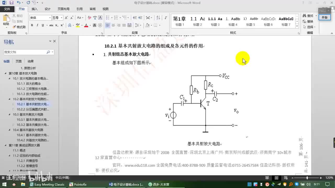
Task: Toggle superscript formatting
Action: (x=62, y=25)
